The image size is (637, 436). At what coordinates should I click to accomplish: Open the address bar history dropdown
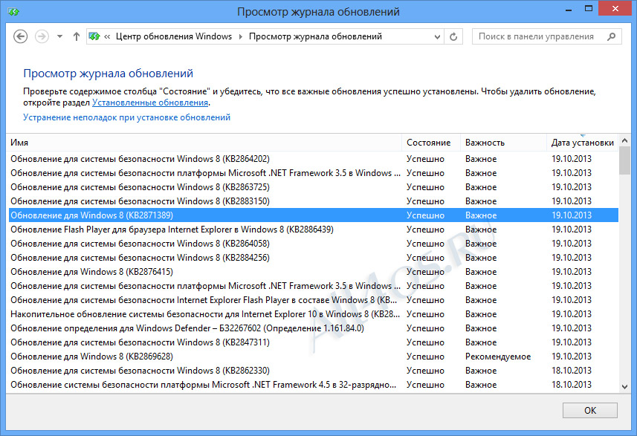coord(437,36)
